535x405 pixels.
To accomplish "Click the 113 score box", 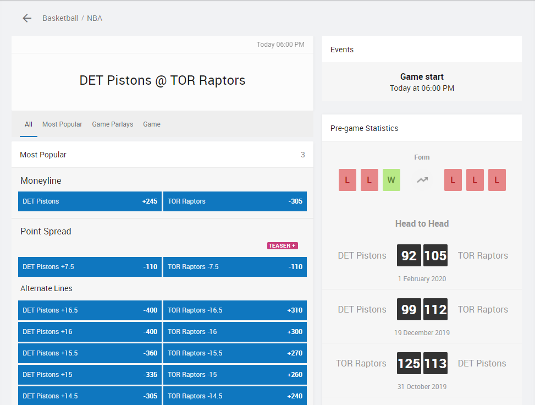I will point(435,363).
